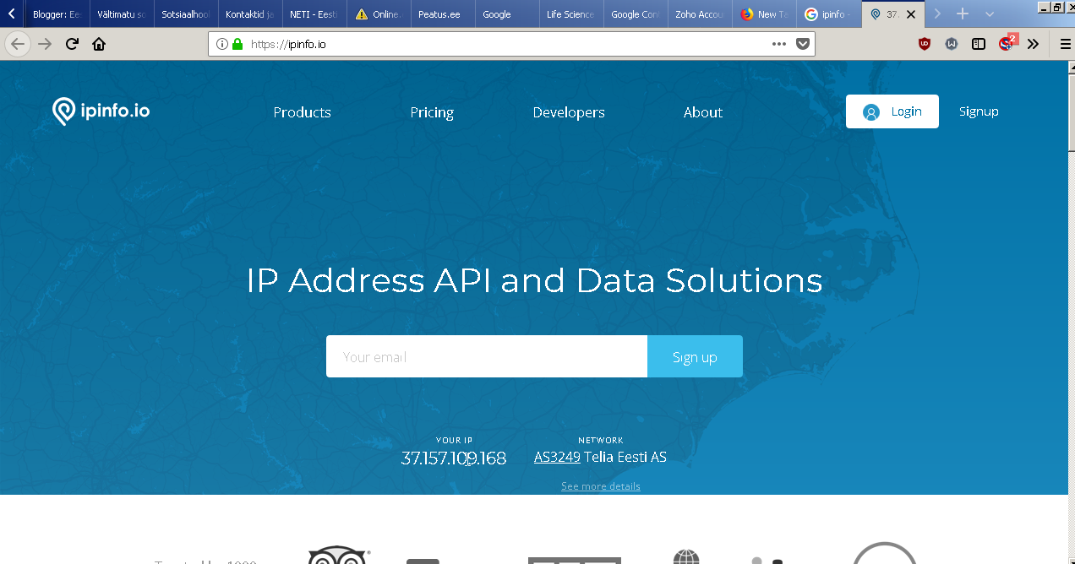Click the TripAdvisor owl logo

pos(337,555)
